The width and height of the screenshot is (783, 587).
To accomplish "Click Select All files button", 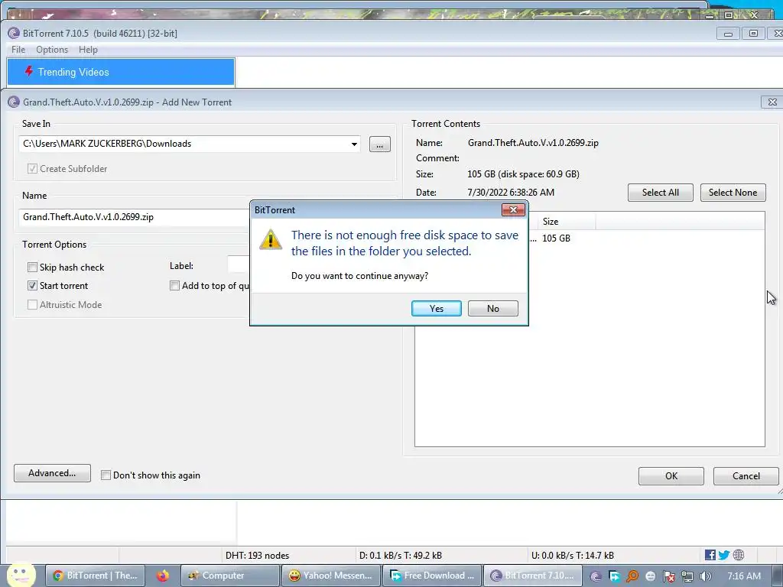I will (660, 193).
